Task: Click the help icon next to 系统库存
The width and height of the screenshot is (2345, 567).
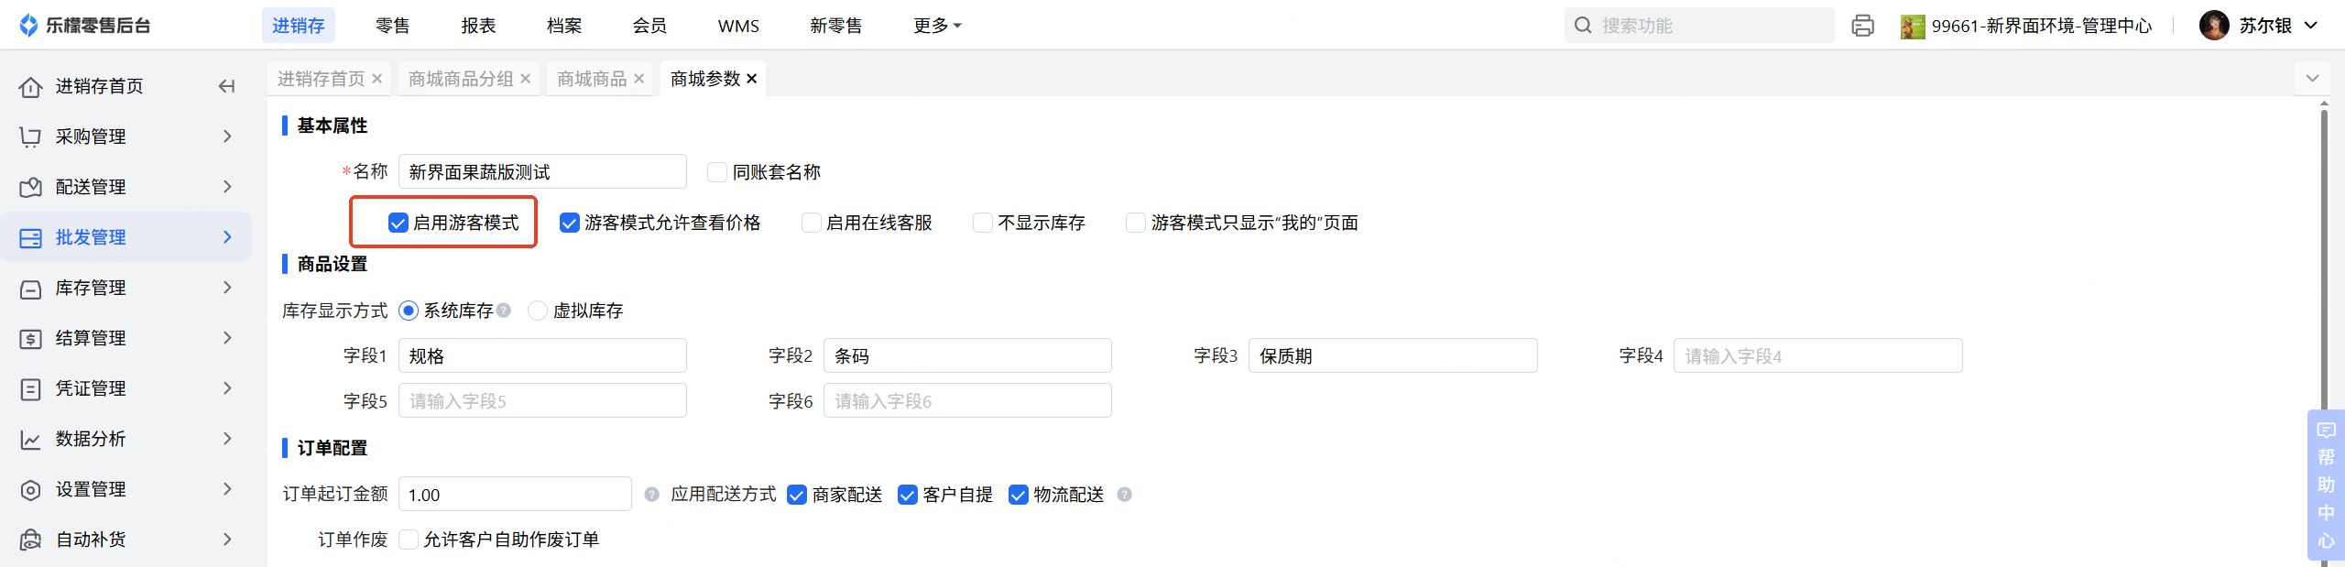Action: (x=504, y=311)
